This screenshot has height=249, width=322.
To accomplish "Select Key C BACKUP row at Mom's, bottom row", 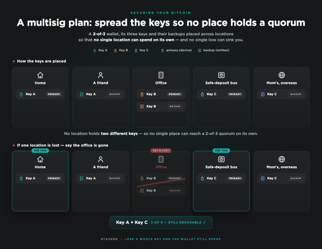I will coord(281,178).
